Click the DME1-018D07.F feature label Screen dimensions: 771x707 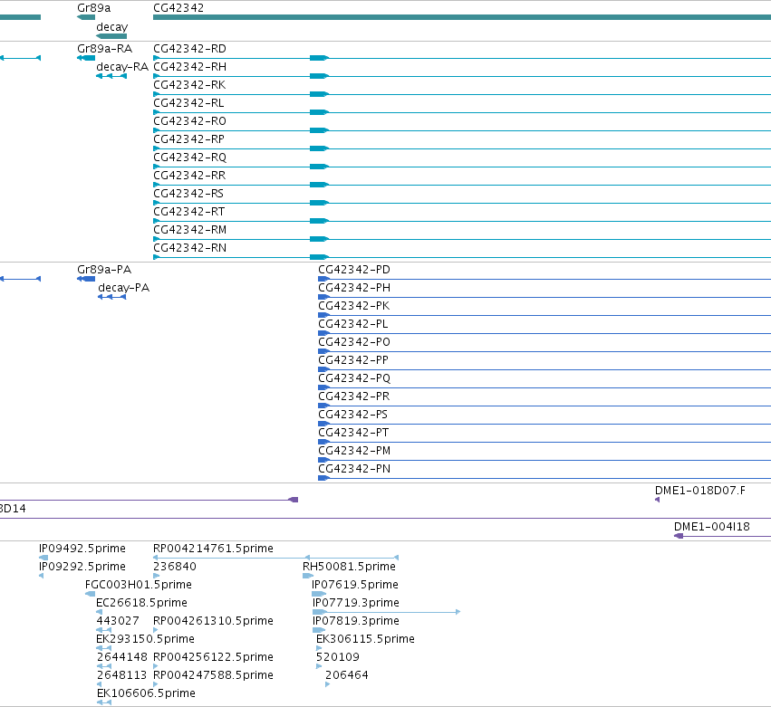[x=700, y=491]
